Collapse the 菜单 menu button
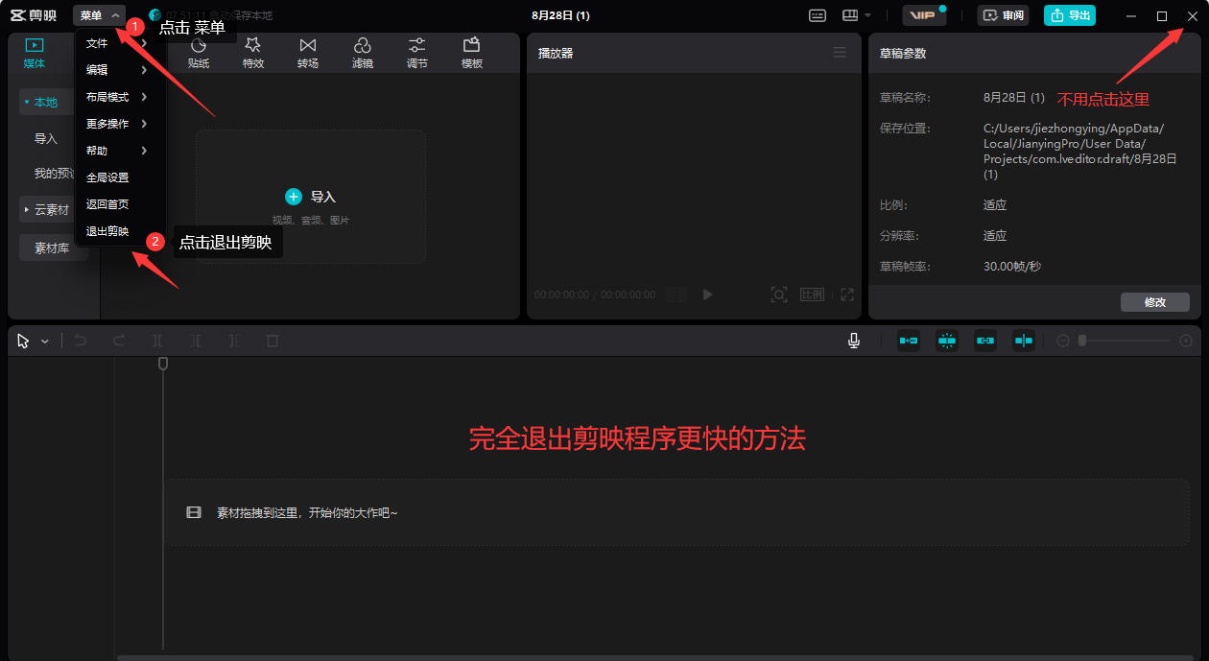1209x661 pixels. click(100, 15)
